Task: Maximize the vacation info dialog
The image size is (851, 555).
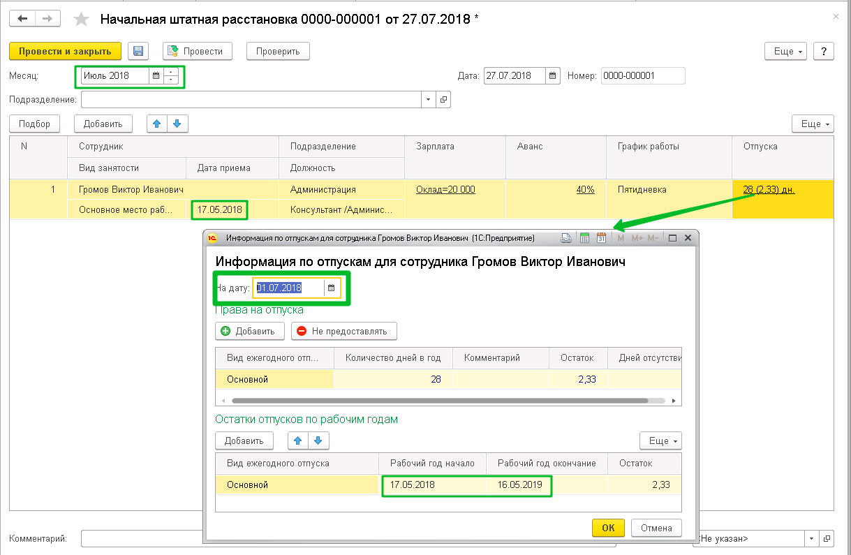Action: (673, 238)
